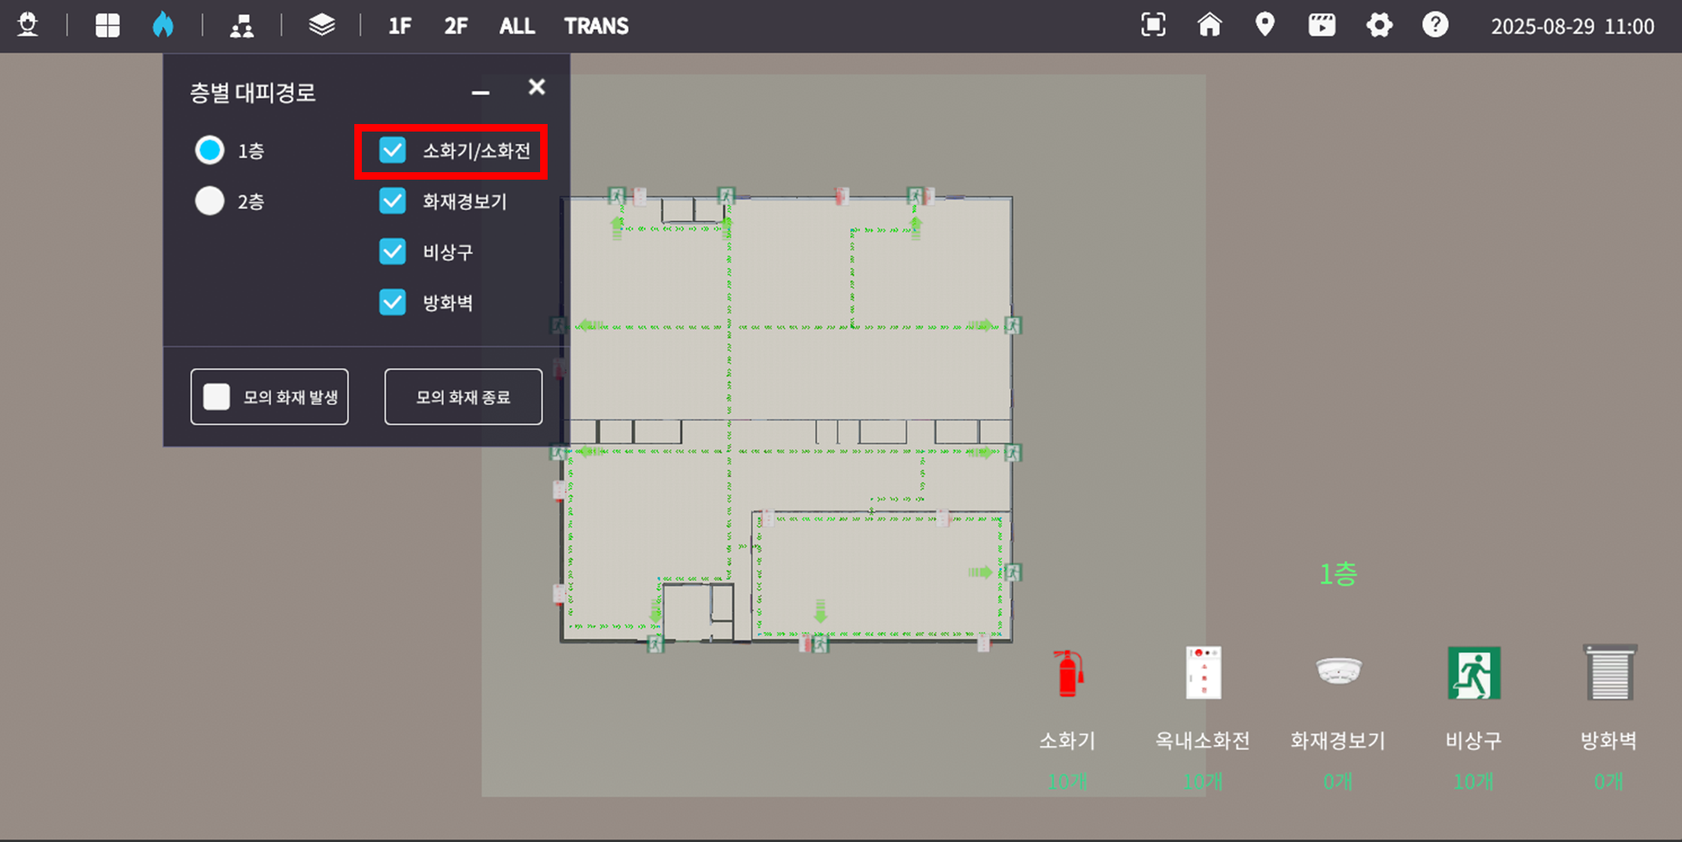Open the video clapperboard icon
The width and height of the screenshot is (1682, 842).
(x=1322, y=25)
